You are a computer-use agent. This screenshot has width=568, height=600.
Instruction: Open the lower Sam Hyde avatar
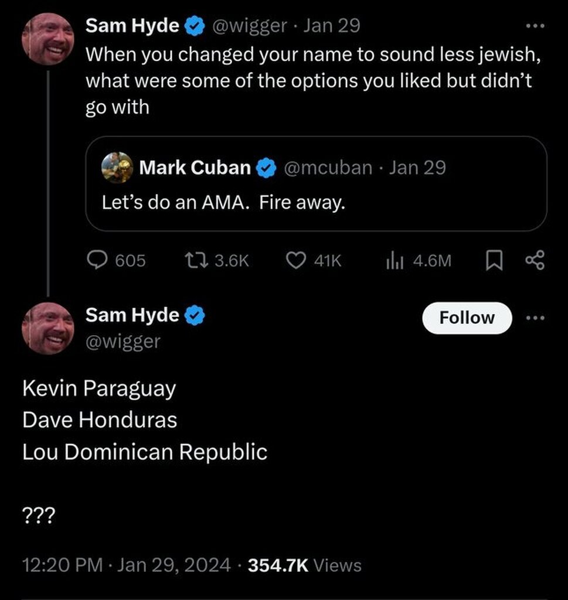(48, 329)
